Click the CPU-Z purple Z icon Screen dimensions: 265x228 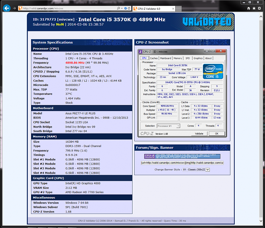pos(140,52)
